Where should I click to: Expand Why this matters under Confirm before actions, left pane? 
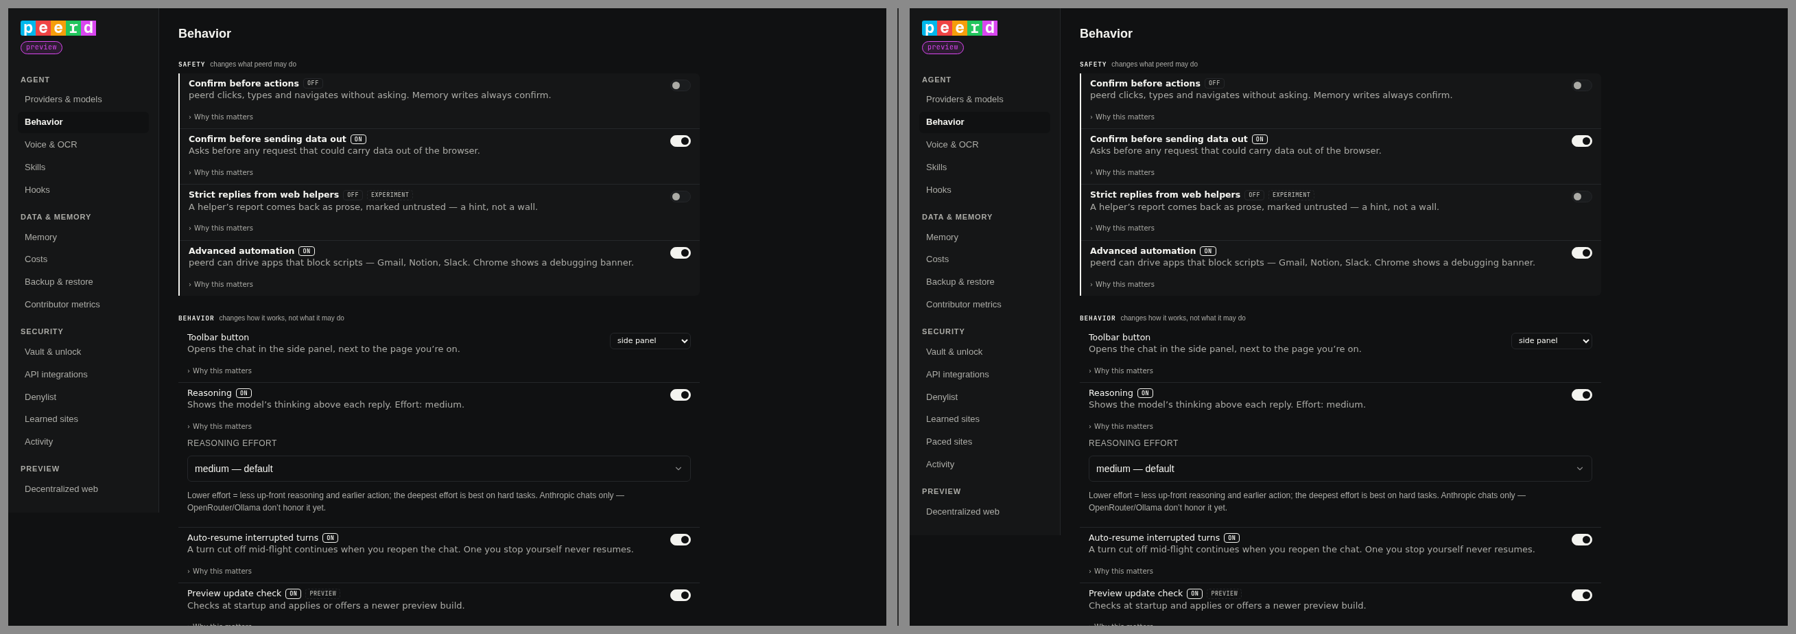pyautogui.click(x=221, y=117)
